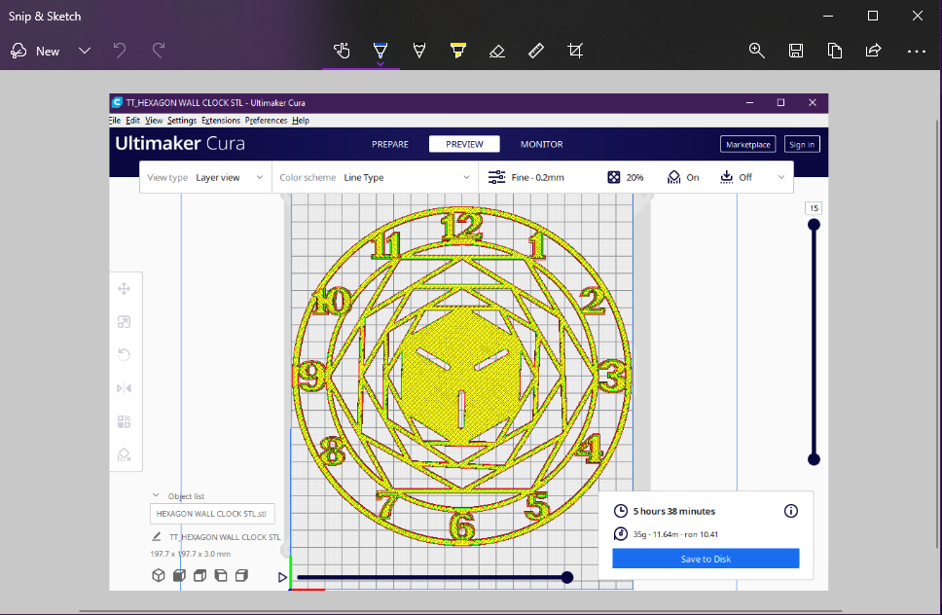Viewport: 942px width, 615px height.
Task: Copy the snip to clipboard
Action: click(x=835, y=51)
